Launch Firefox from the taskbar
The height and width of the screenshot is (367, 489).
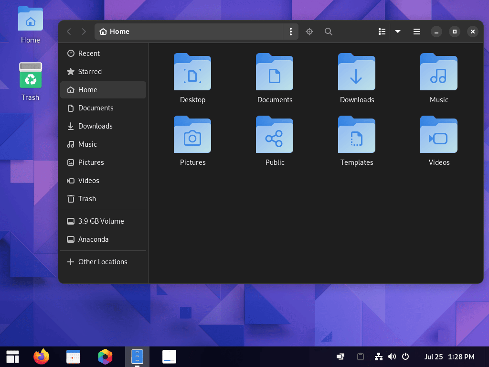click(42, 356)
